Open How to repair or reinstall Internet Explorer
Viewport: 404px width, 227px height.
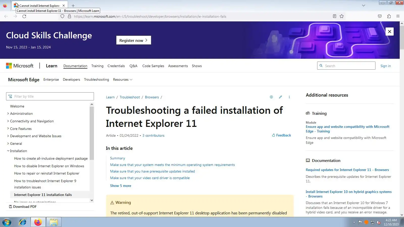click(x=47, y=174)
